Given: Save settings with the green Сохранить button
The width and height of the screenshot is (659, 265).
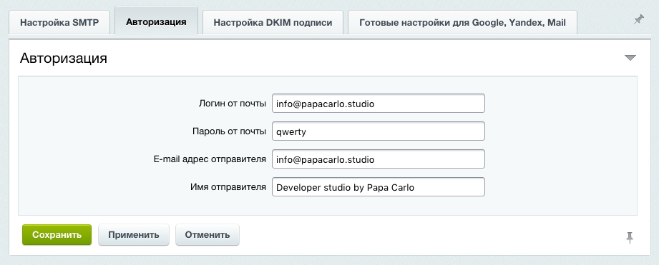Looking at the screenshot, I should (57, 235).
